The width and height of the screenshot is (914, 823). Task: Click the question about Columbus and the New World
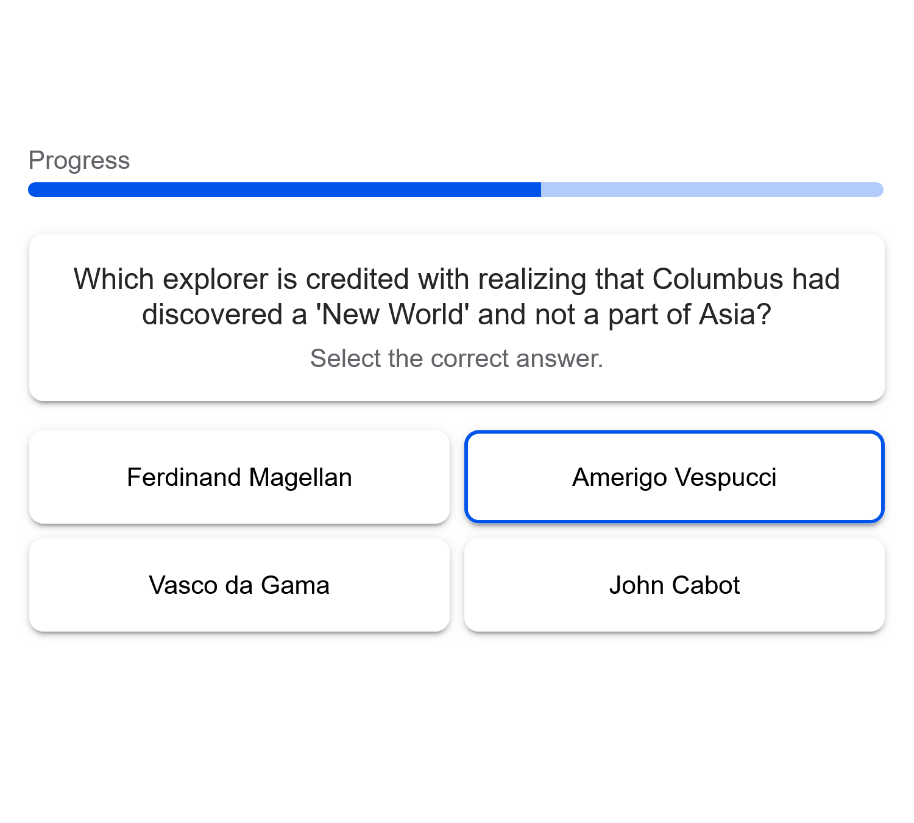pos(456,296)
